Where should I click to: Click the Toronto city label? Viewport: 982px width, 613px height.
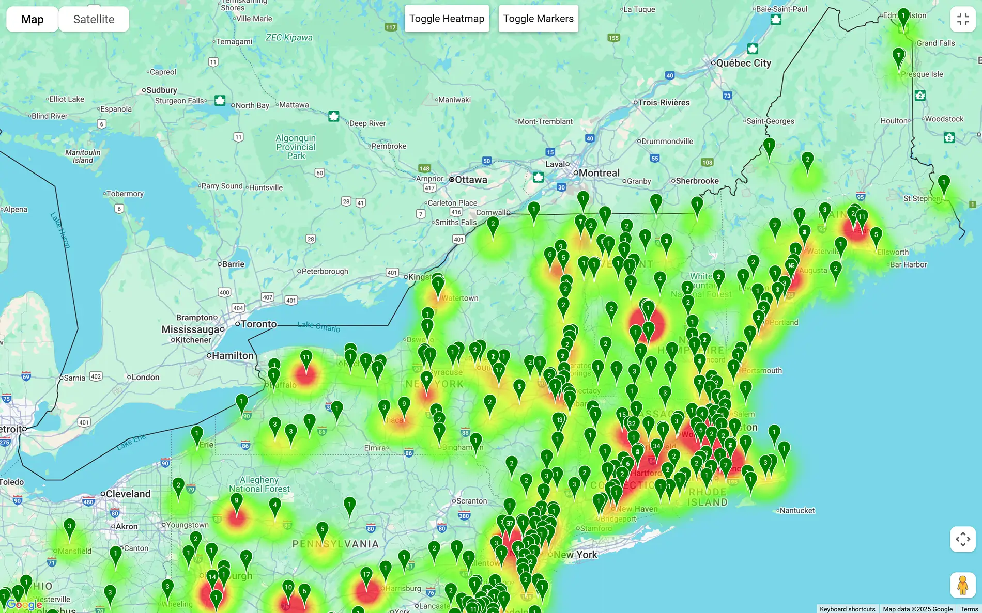pyautogui.click(x=258, y=324)
